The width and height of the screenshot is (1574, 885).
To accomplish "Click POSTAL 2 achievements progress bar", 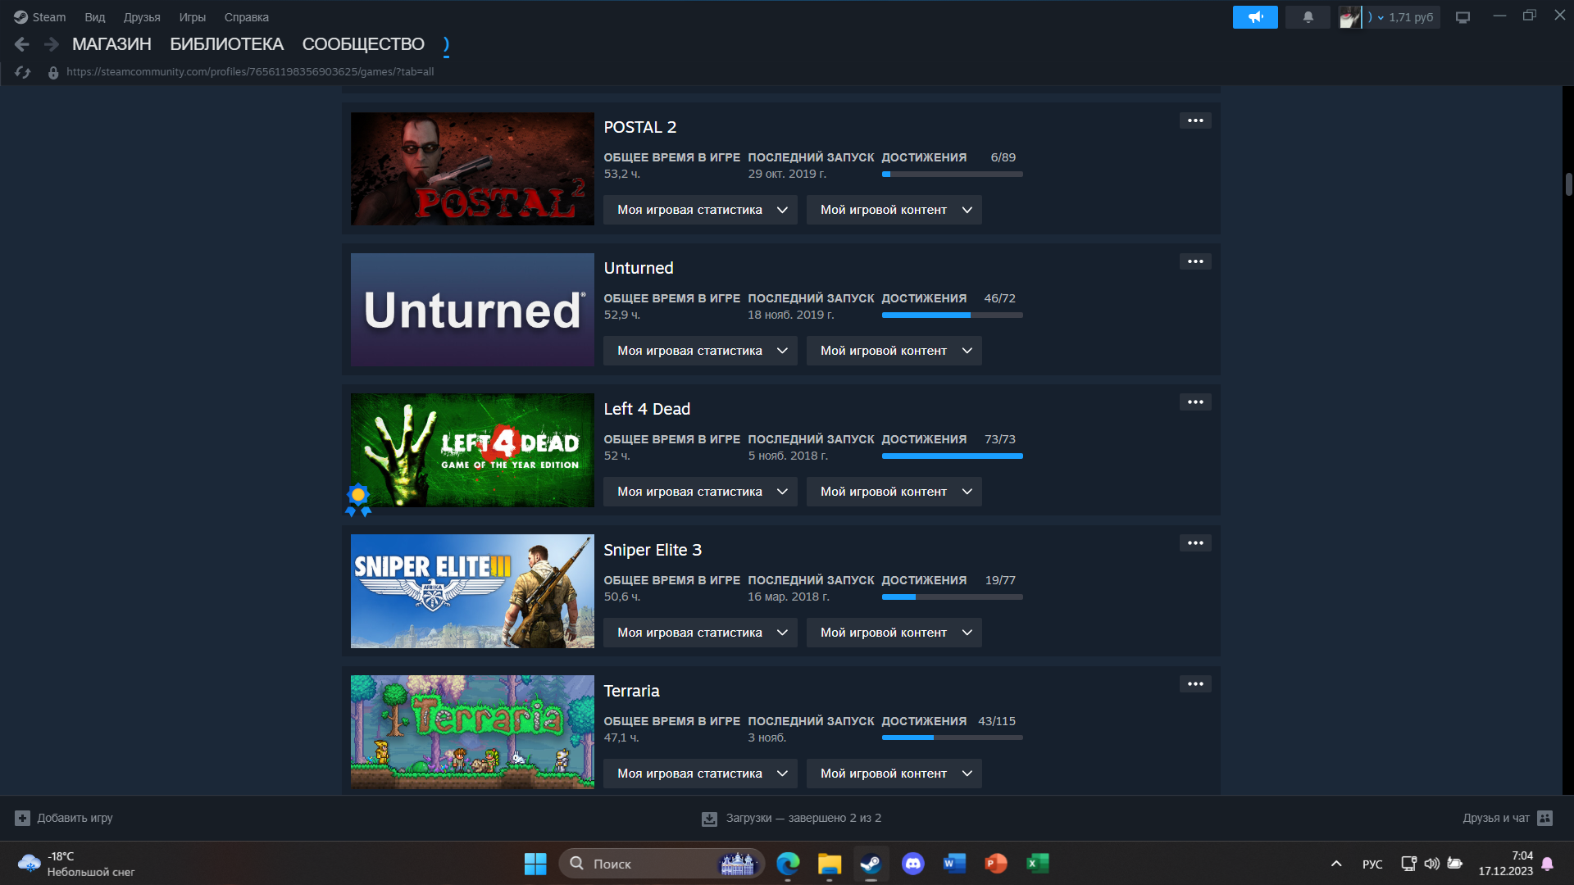I will coord(952,175).
